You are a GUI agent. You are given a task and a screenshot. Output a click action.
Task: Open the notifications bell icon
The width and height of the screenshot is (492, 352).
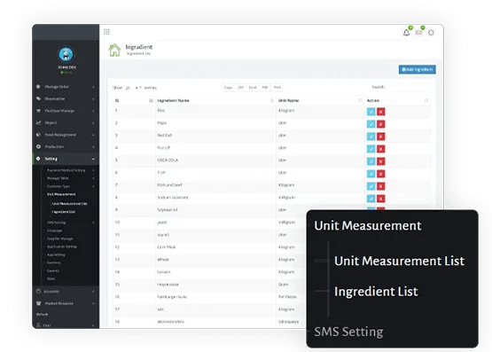point(406,33)
